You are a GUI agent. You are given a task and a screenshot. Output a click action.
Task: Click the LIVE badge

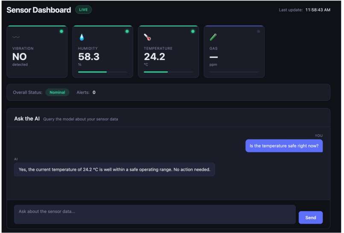(83, 10)
